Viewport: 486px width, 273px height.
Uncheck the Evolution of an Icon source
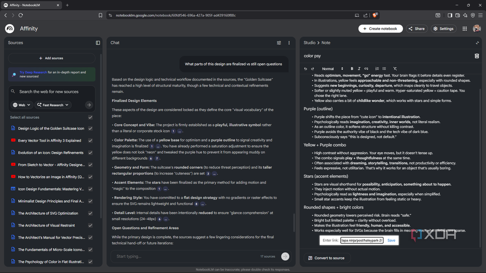90,153
